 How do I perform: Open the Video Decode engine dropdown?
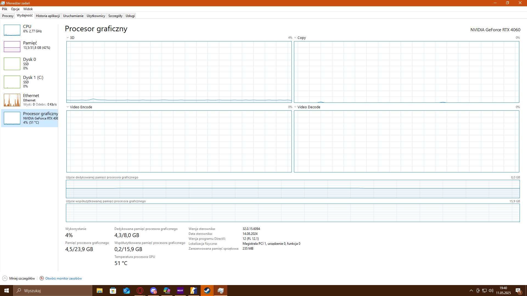pyautogui.click(x=295, y=107)
